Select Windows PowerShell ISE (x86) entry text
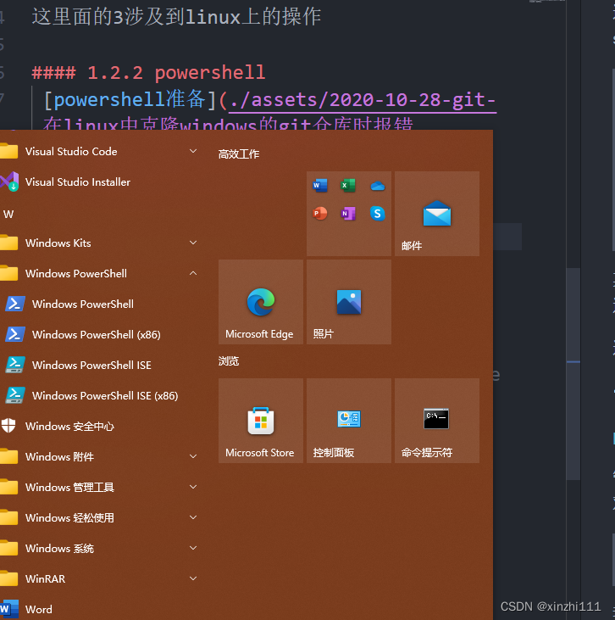The height and width of the screenshot is (620, 615). coord(105,395)
